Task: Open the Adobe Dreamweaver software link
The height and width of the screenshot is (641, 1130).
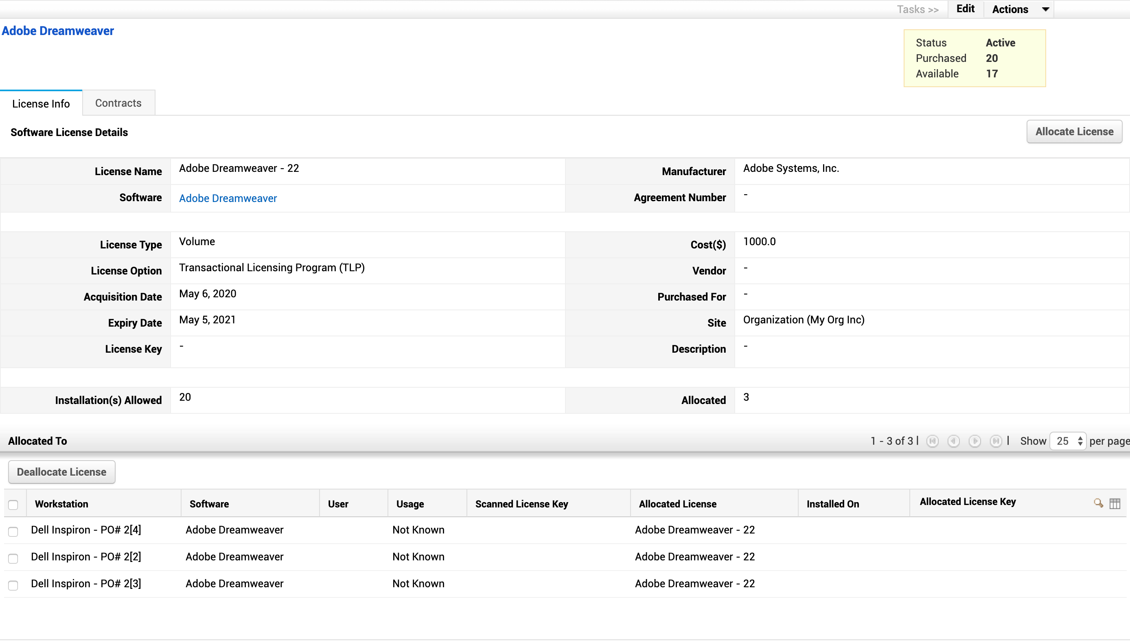Action: [228, 198]
